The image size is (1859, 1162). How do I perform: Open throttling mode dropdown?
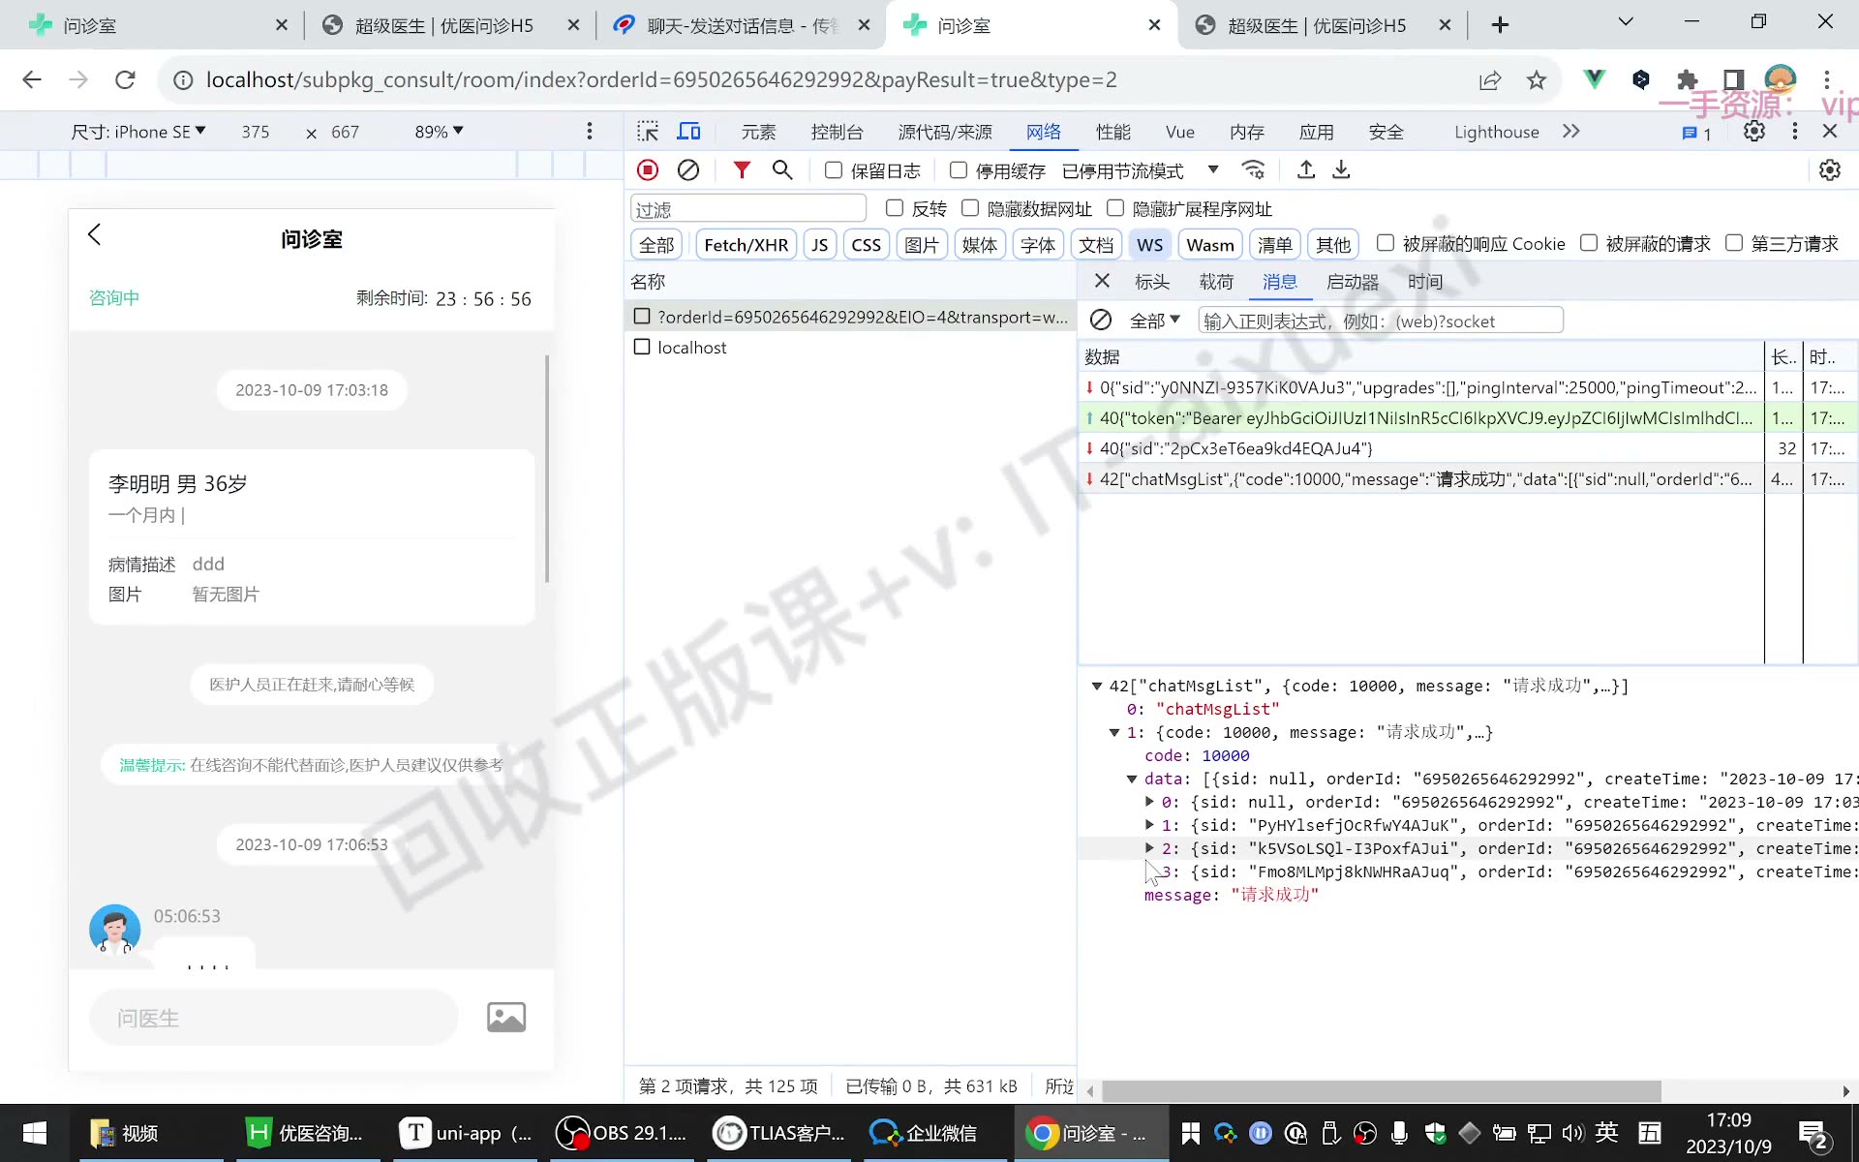[1140, 170]
